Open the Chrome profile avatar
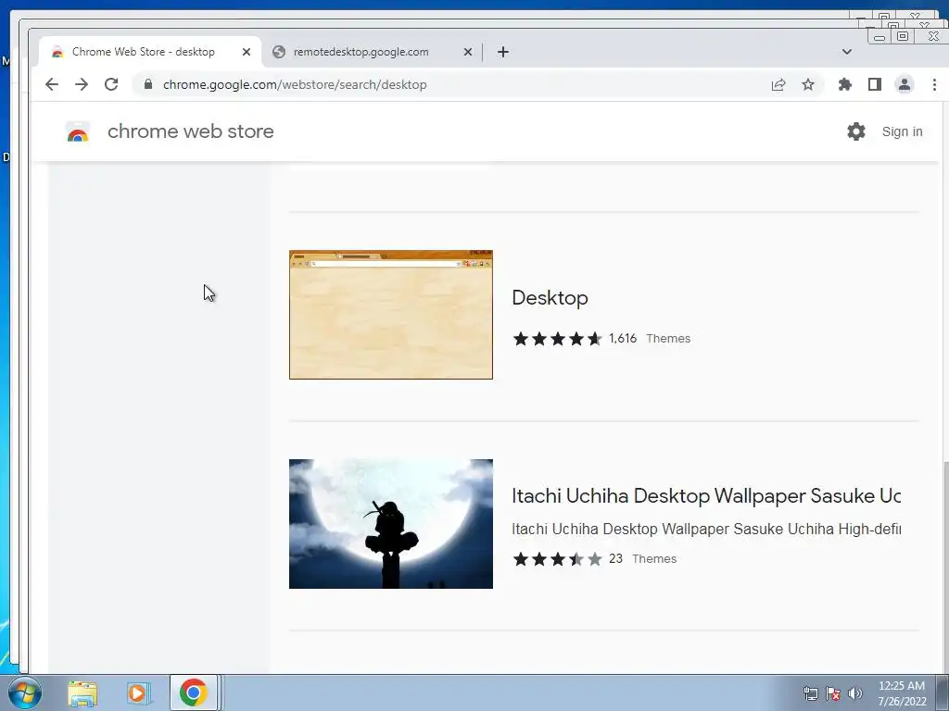Viewport: 949px width, 711px height. tap(905, 84)
